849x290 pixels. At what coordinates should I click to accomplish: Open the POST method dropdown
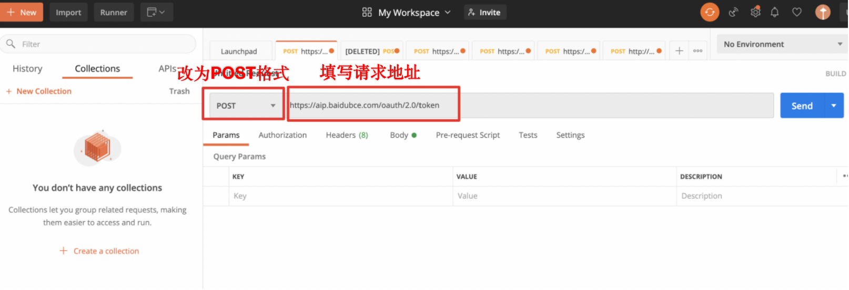[x=246, y=106]
